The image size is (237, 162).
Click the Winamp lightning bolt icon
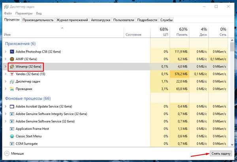pyautogui.click(x=12, y=67)
